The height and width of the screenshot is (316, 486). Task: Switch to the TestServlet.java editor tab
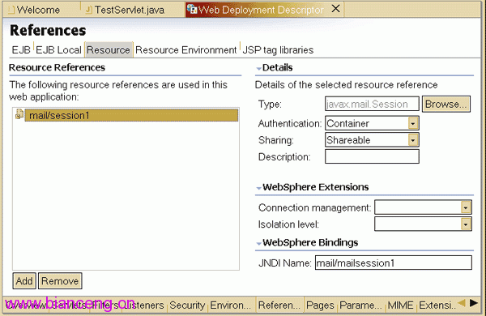pos(130,10)
